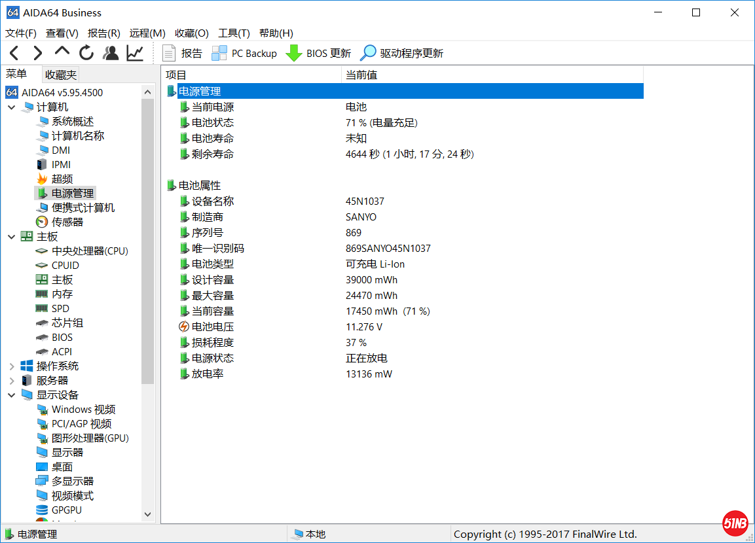The height and width of the screenshot is (543, 755).
Task: Open the user management toolbar icon
Action: pos(111,53)
